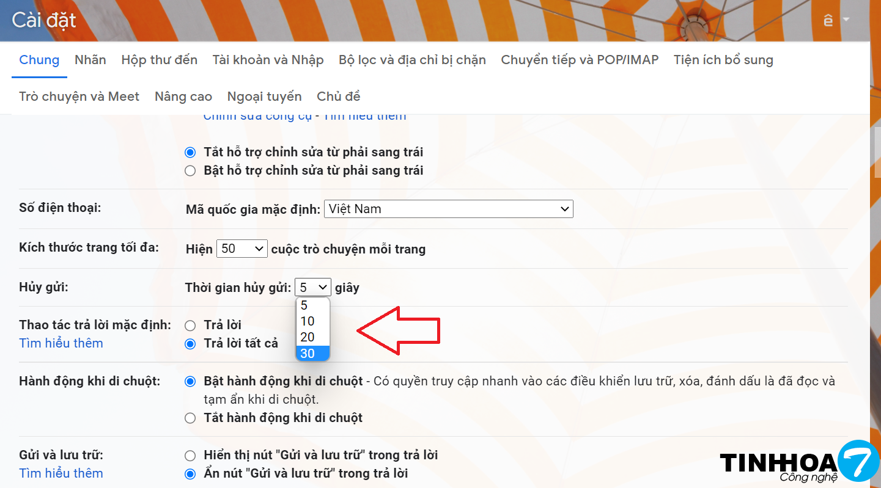Go to Bộ lọc và địa chỉ bị chặn tab
Image resolution: width=881 pixels, height=488 pixels.
412,60
